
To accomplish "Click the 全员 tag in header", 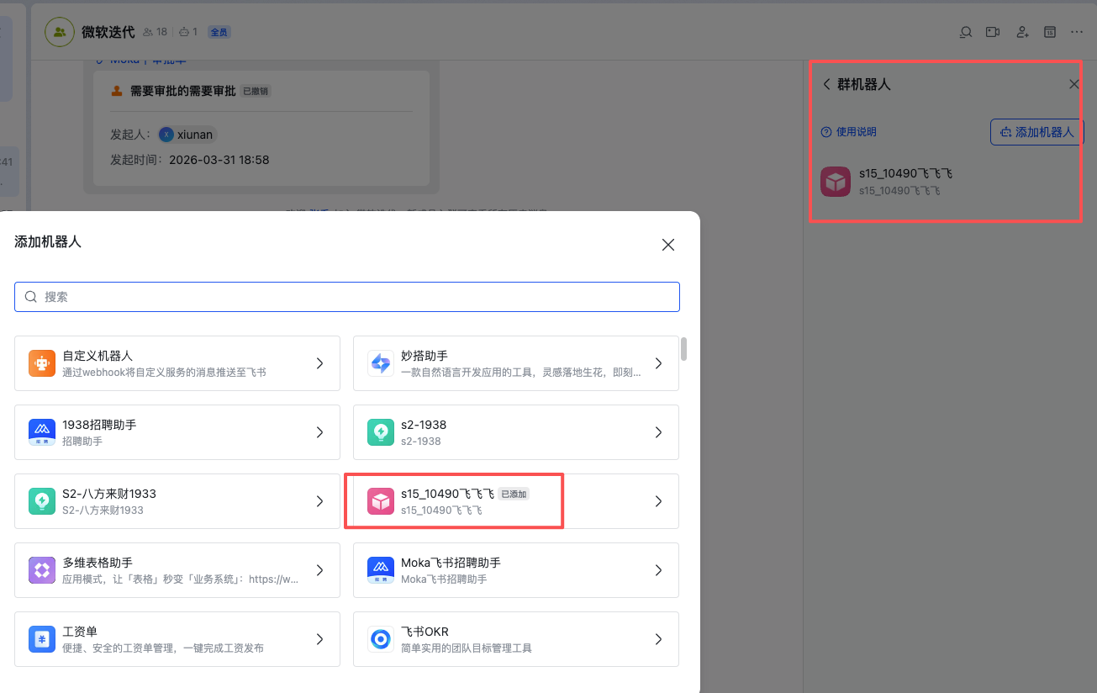I will (219, 32).
